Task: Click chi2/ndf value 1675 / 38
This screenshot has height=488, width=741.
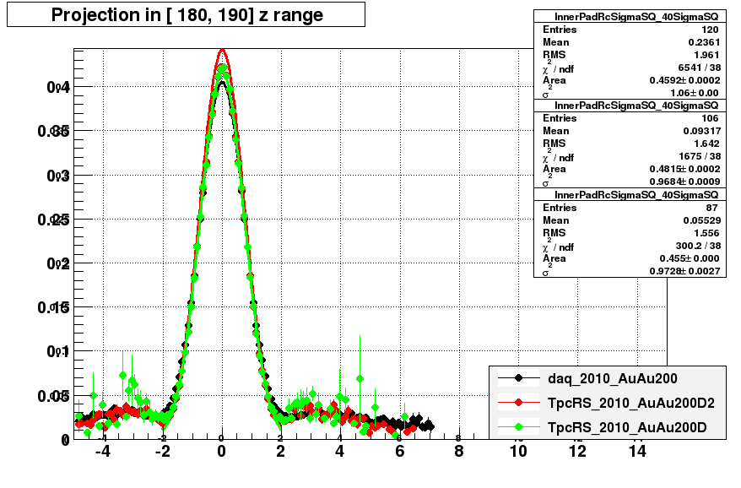Action: [x=700, y=156]
